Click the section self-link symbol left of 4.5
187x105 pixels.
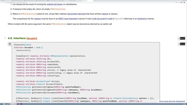pos(5,38)
